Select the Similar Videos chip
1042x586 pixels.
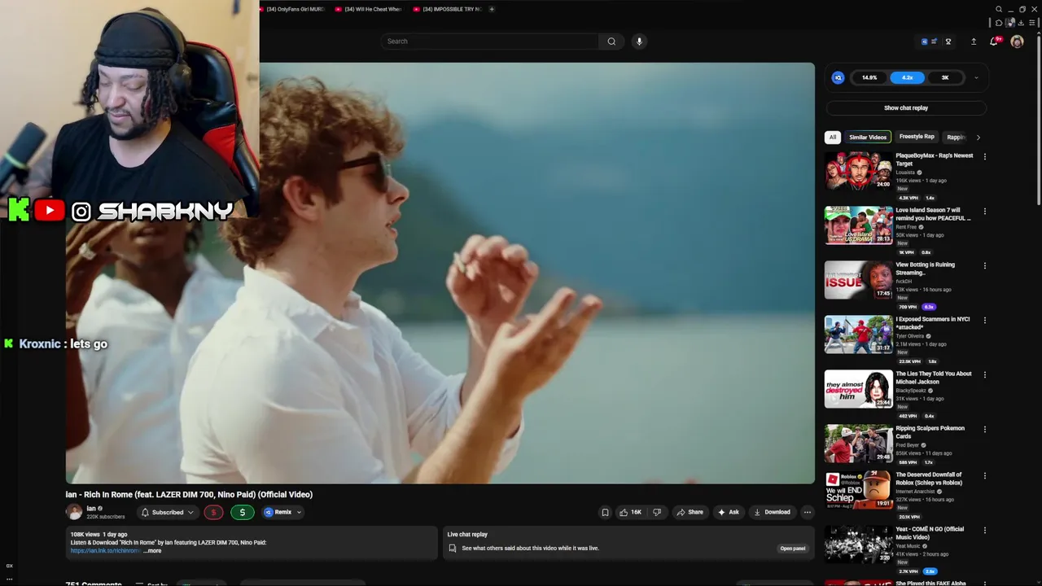pyautogui.click(x=868, y=137)
